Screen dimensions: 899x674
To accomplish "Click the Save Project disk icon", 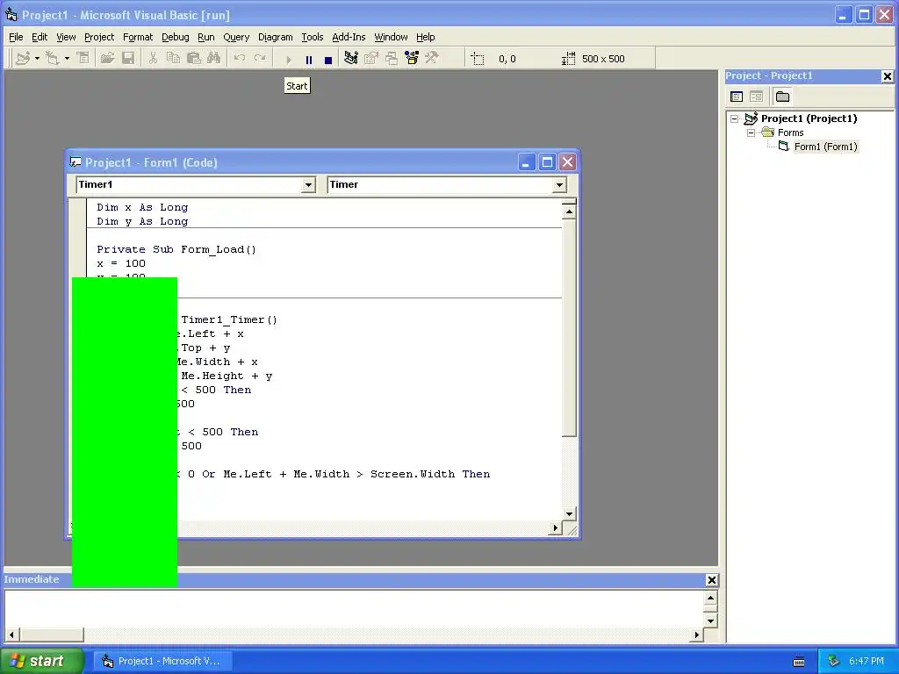I will coord(128,59).
